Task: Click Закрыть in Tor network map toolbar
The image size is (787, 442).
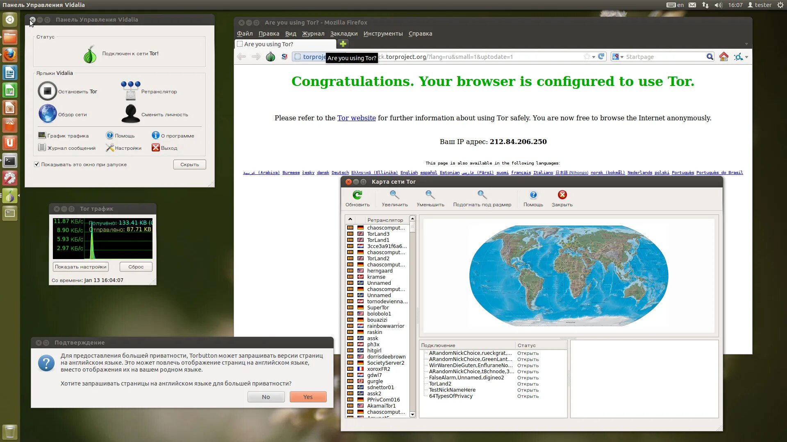Action: (x=562, y=198)
